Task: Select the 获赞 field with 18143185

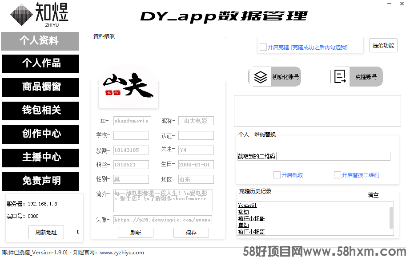Action: pyautogui.click(x=131, y=150)
